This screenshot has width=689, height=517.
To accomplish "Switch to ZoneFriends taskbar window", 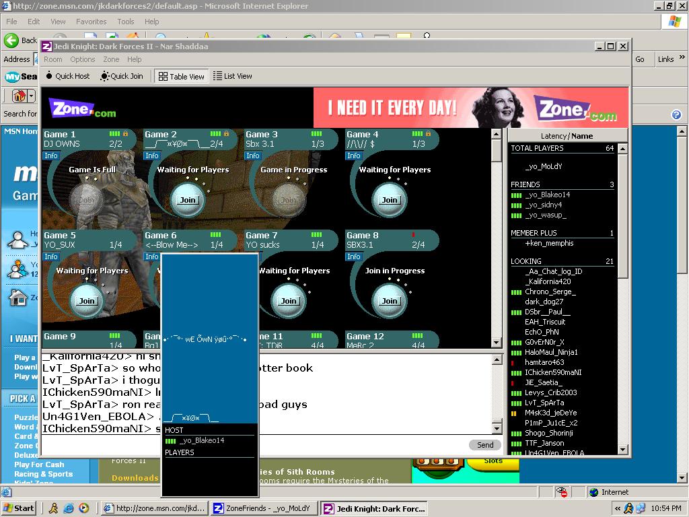I will (264, 508).
